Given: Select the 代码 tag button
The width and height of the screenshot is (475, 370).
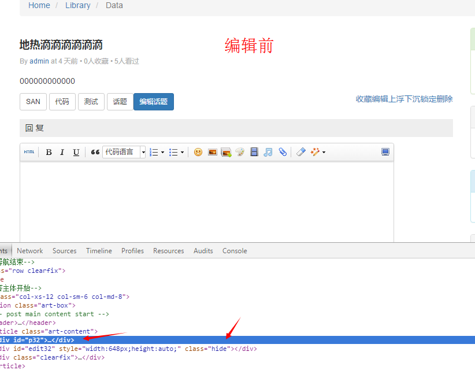Looking at the screenshot, I should pyautogui.click(x=62, y=102).
